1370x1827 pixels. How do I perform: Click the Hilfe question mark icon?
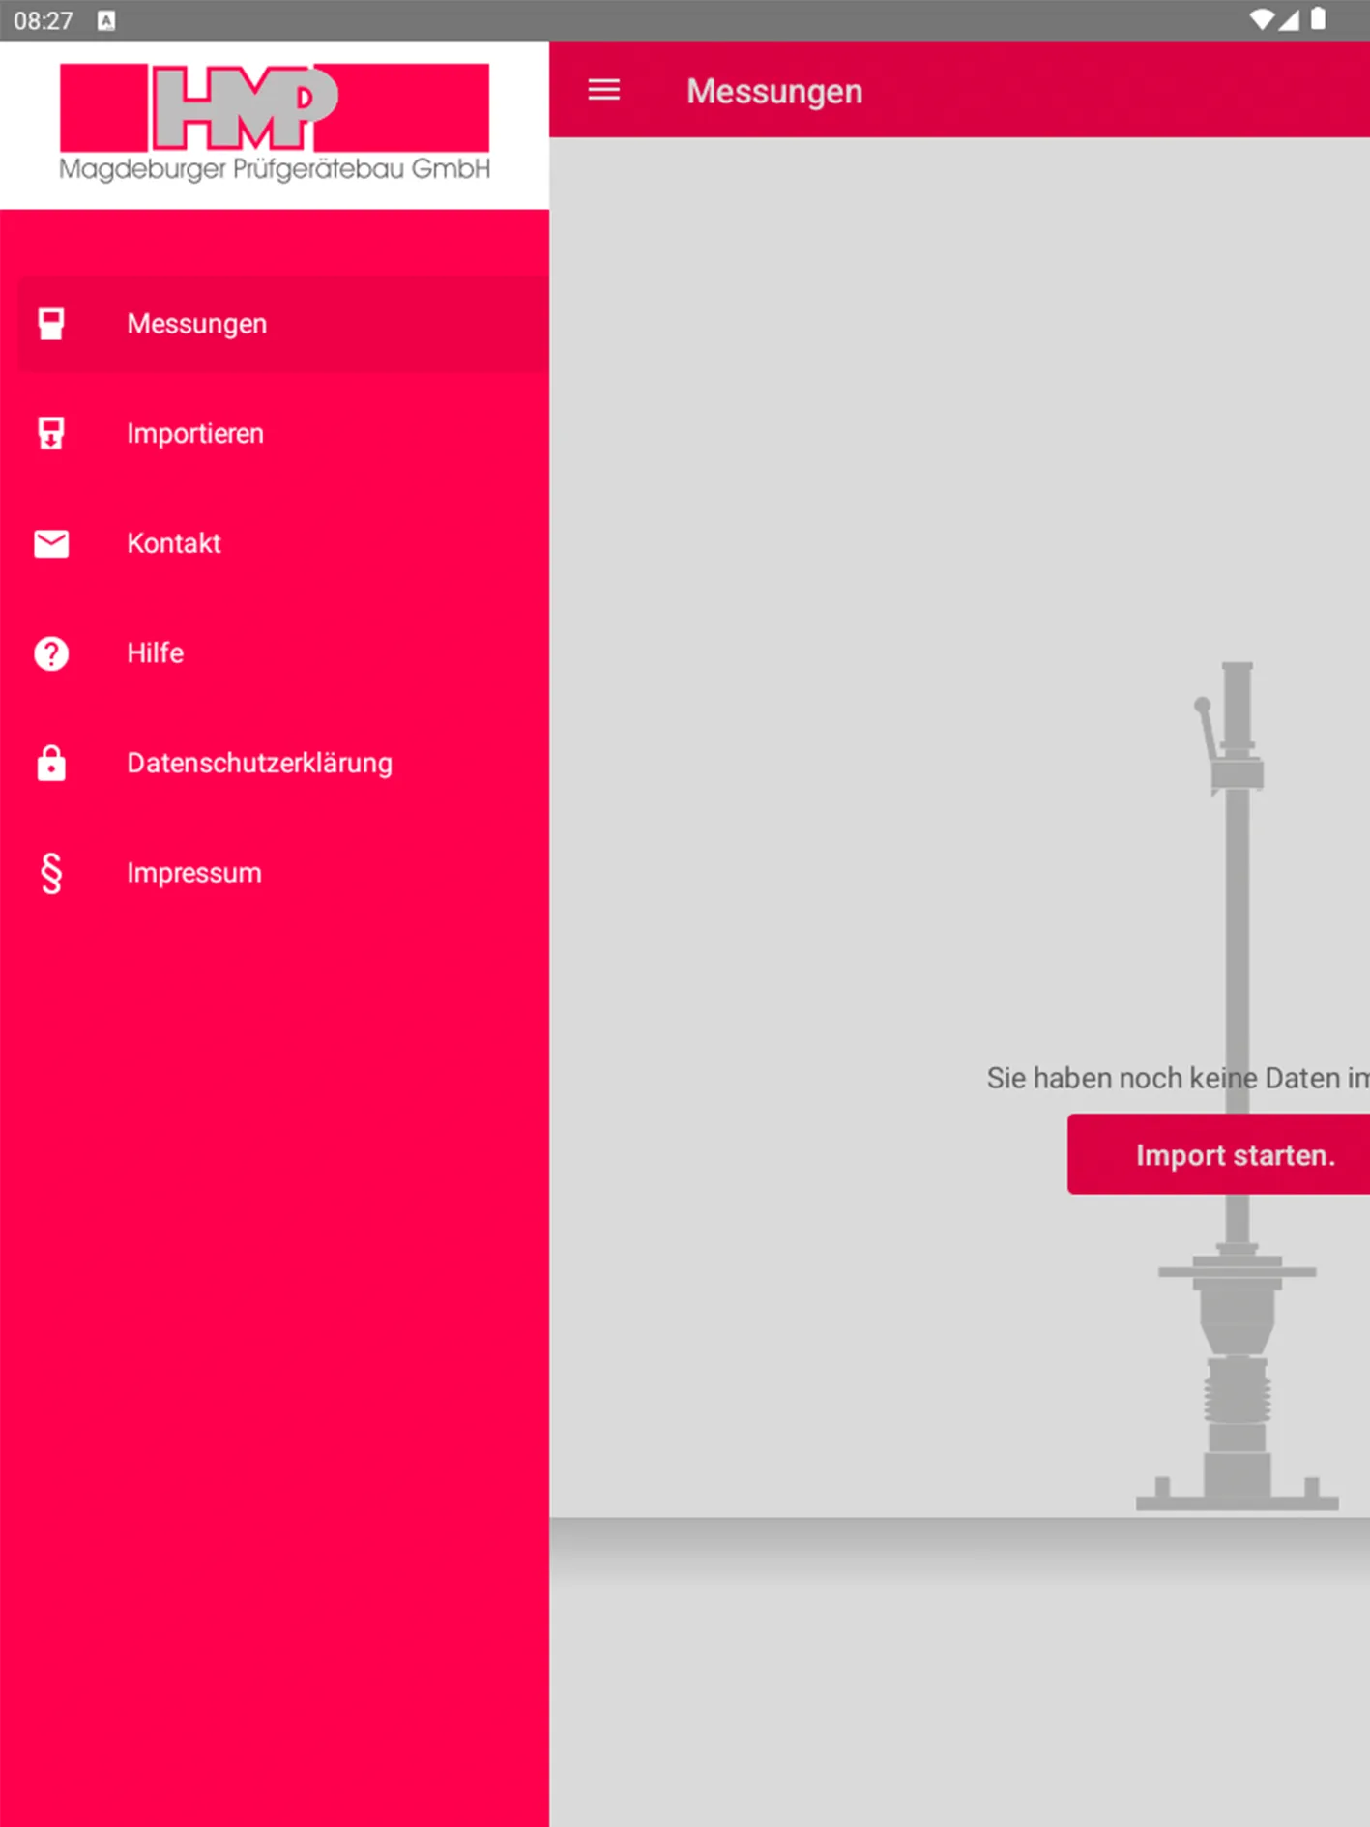pyautogui.click(x=51, y=653)
